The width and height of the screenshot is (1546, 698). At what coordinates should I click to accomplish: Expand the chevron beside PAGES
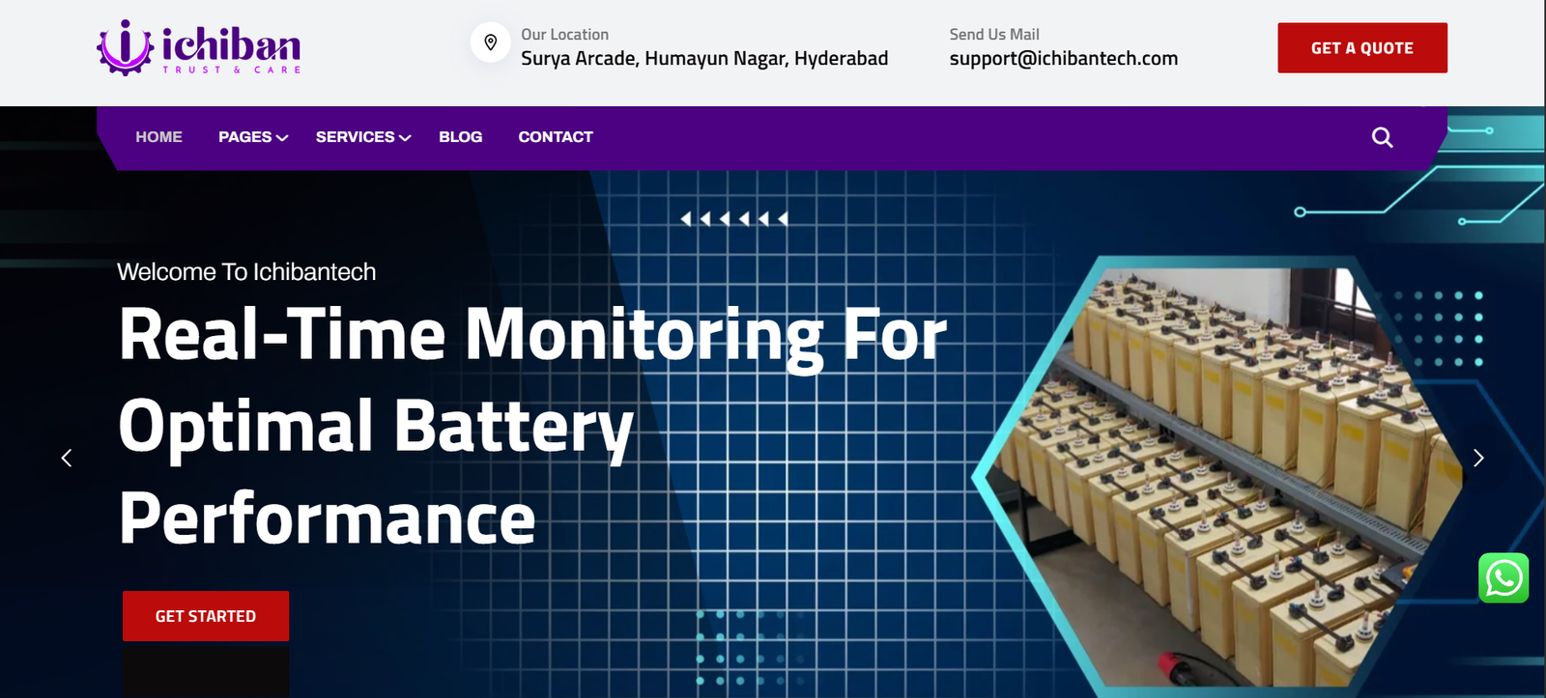click(282, 138)
